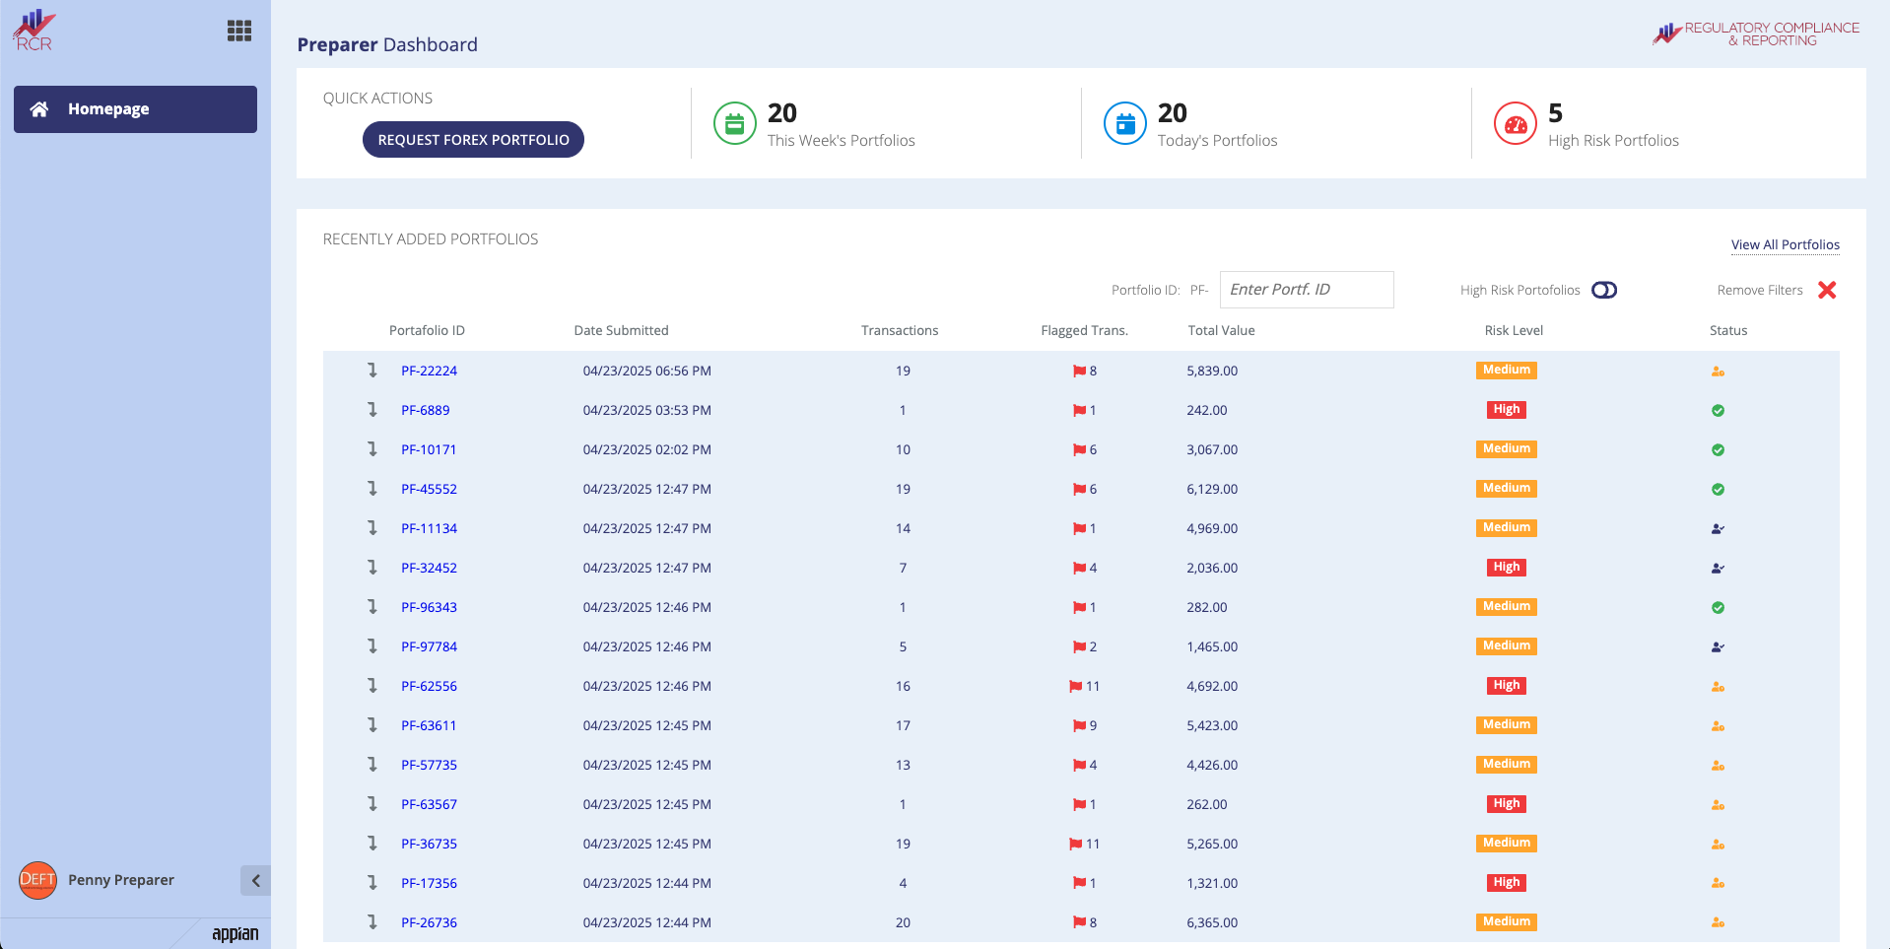Click the Date Submitted column header

tap(621, 331)
